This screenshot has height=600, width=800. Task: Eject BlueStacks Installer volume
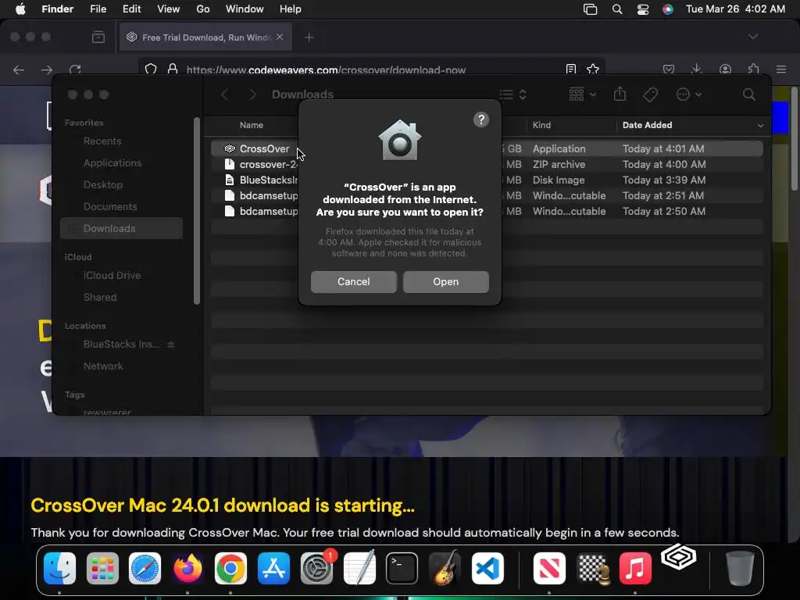171,345
